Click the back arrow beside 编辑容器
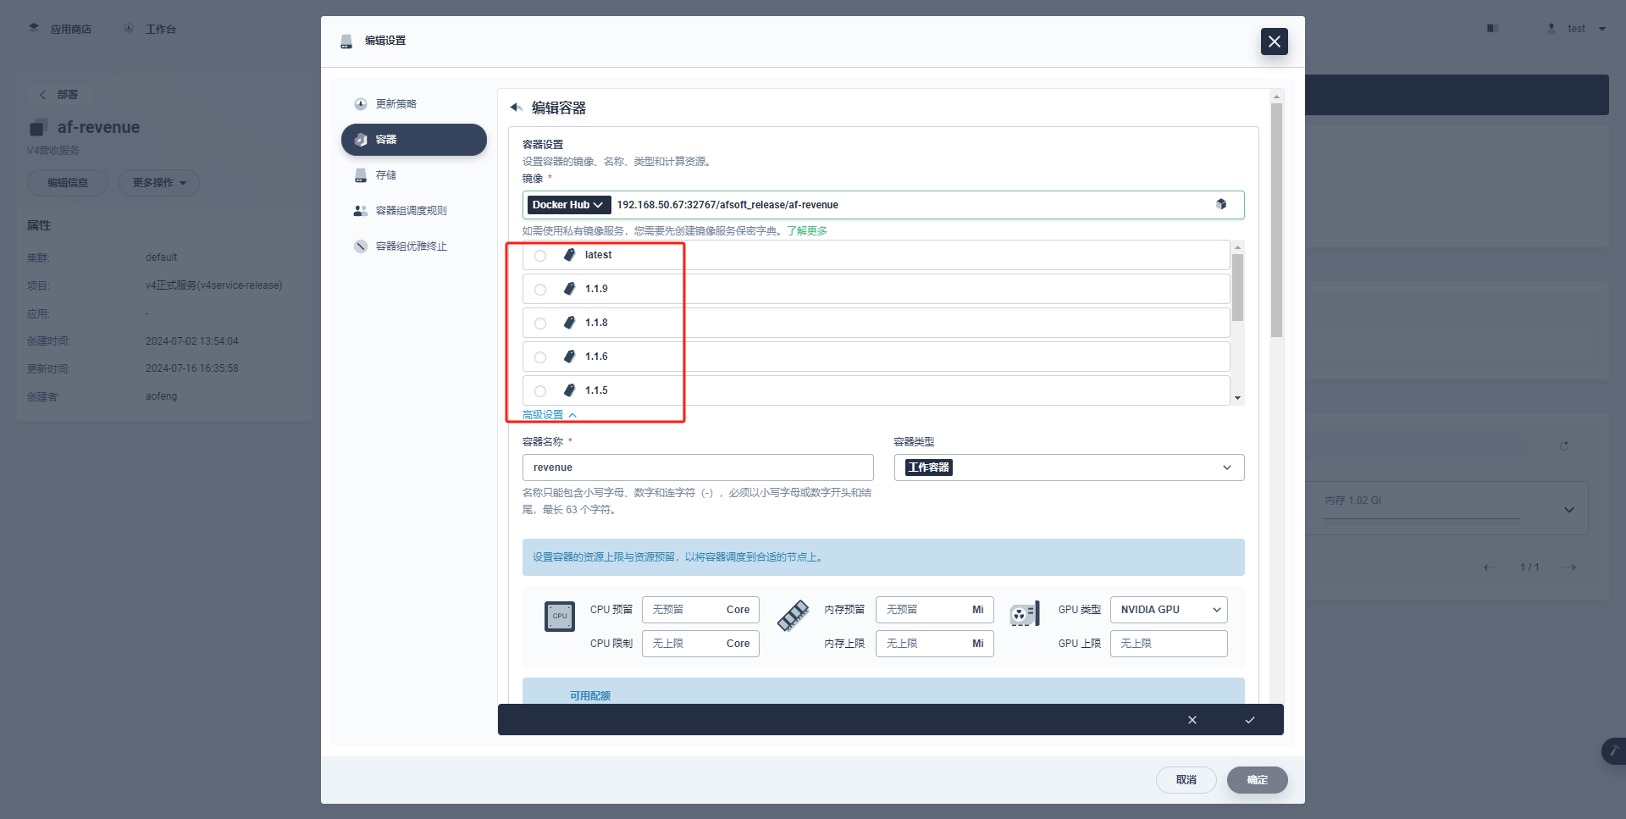Screen dimensions: 1626x819 516,108
